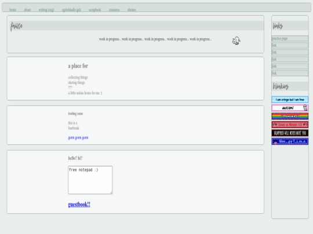Open the sgrìobhadh (gd) section
313x234 pixels.
pos(71,10)
